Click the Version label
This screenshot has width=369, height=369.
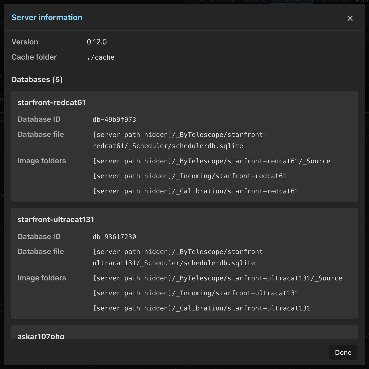25,42
